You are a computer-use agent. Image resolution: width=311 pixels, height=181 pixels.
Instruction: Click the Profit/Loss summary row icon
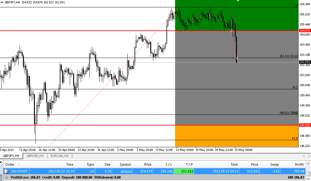7,178
